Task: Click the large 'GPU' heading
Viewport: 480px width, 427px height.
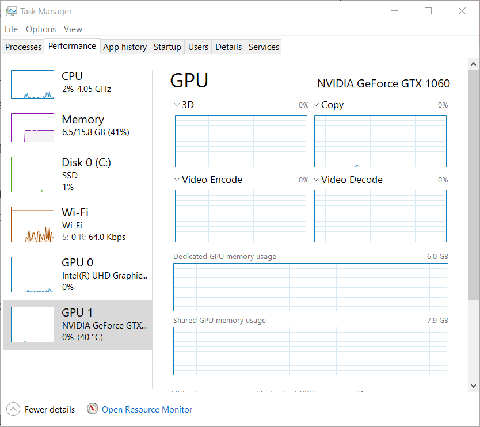Action: point(189,81)
